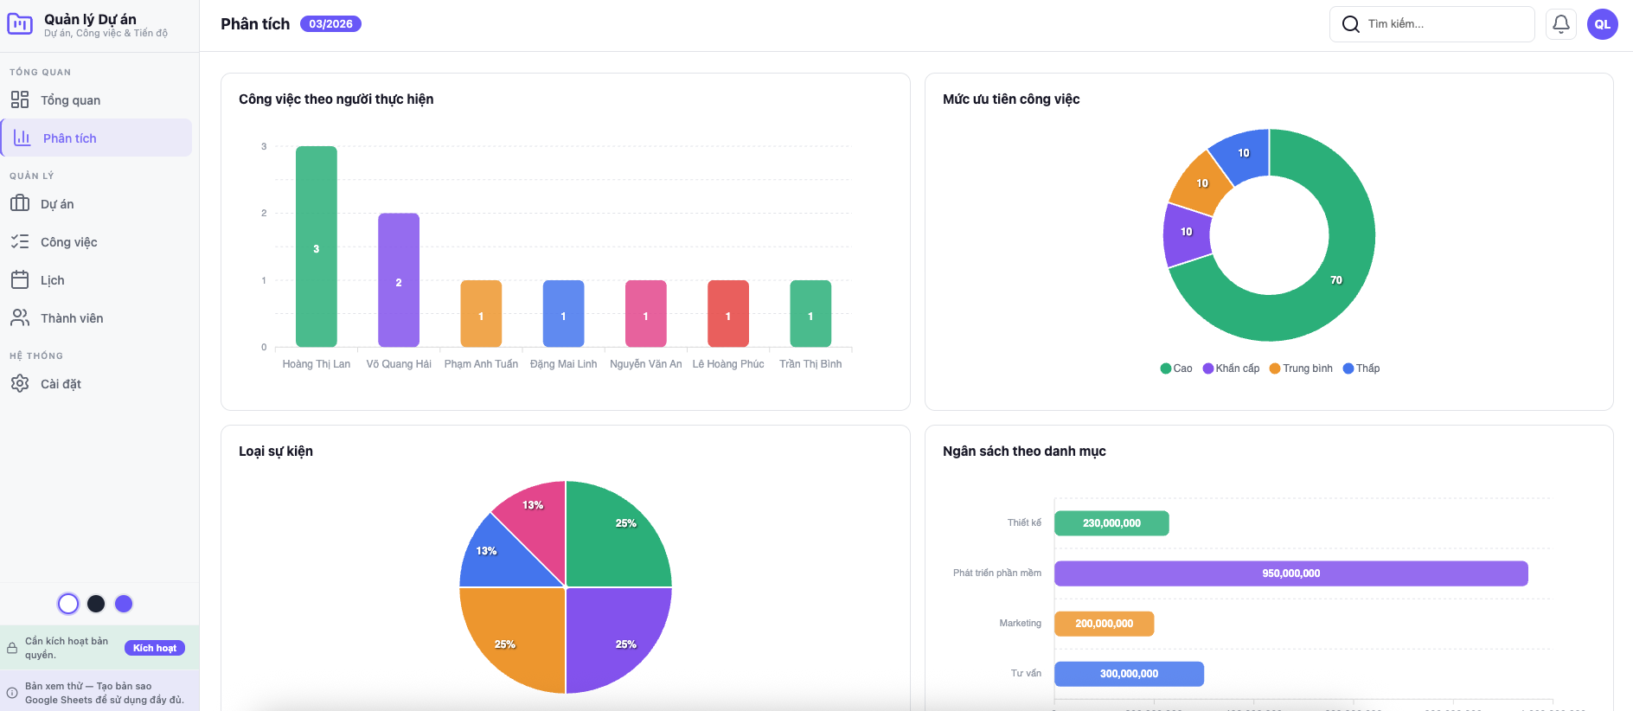
Task: Click the Hoàng Thị Lan bar
Action: (x=317, y=247)
